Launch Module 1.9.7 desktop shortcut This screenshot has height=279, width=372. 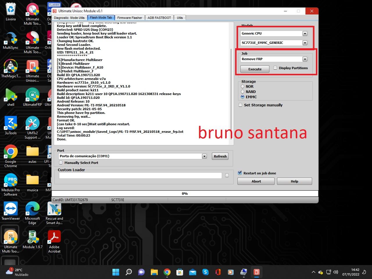point(33,239)
